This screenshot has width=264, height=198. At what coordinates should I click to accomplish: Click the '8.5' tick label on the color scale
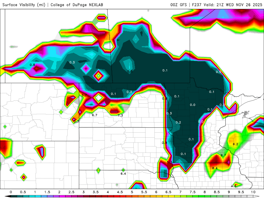click(217, 192)
